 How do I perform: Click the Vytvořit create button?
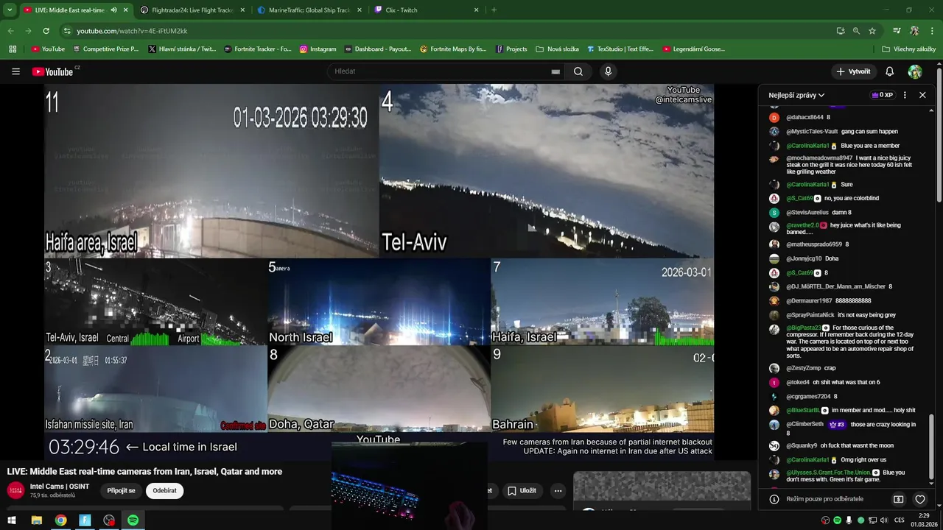click(x=853, y=71)
